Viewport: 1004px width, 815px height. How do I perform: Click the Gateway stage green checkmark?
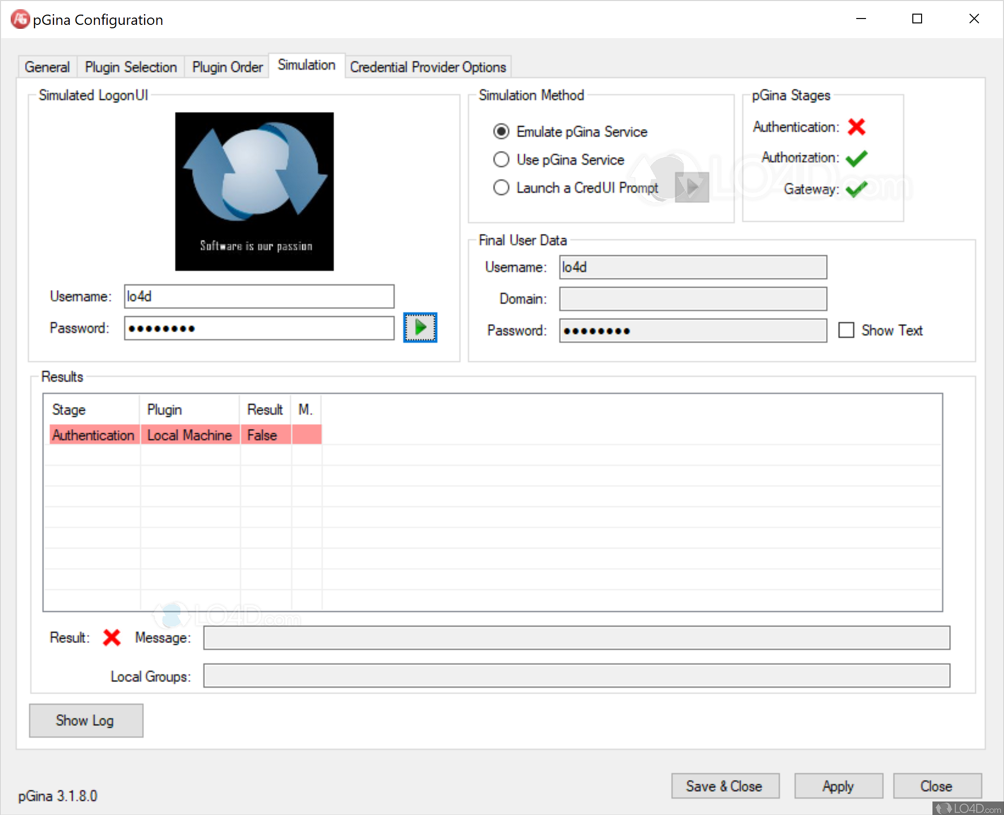click(x=856, y=189)
